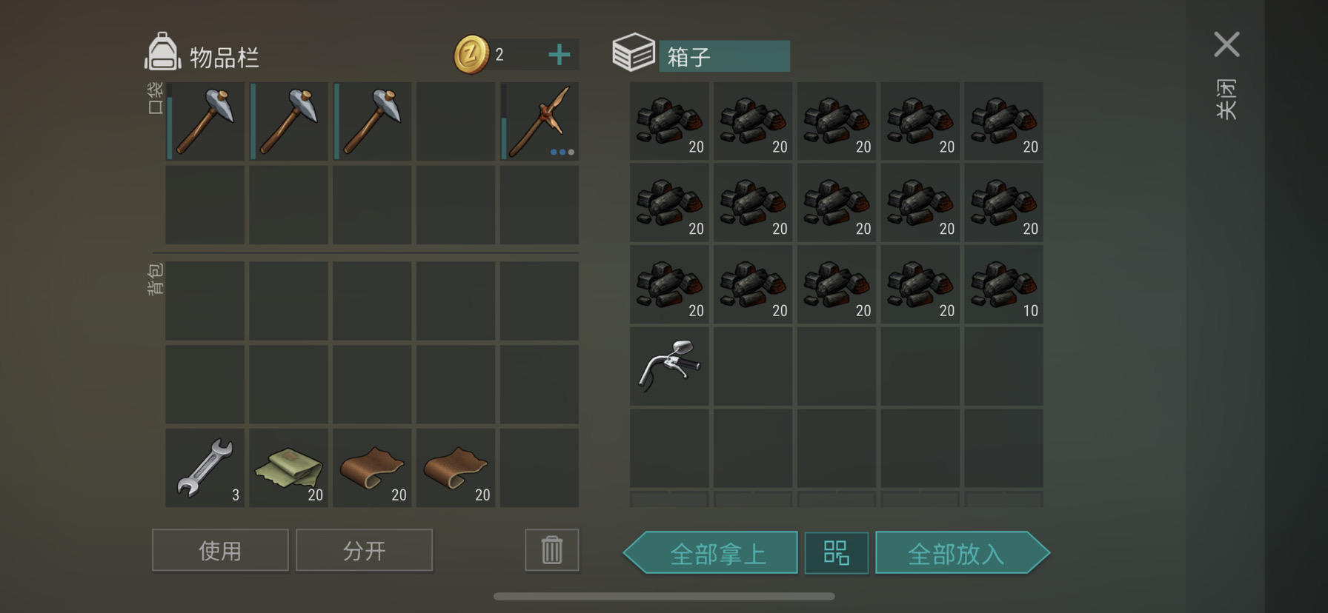Select the spear weapon in pocket
This screenshot has width=1328, height=613.
pos(539,121)
